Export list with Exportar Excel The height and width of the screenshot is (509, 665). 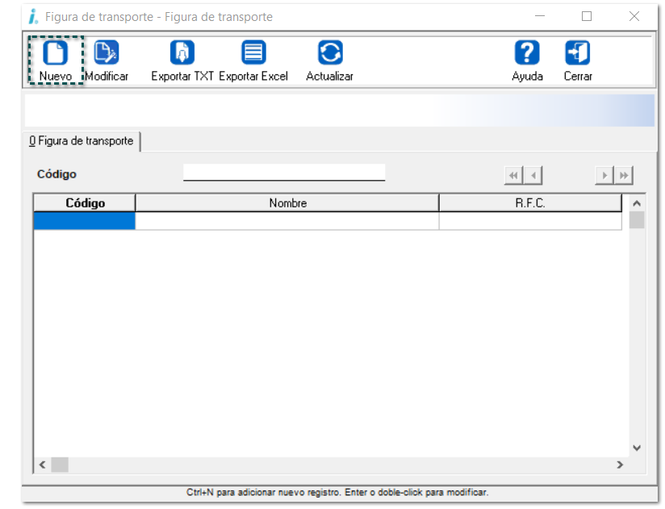tap(253, 53)
